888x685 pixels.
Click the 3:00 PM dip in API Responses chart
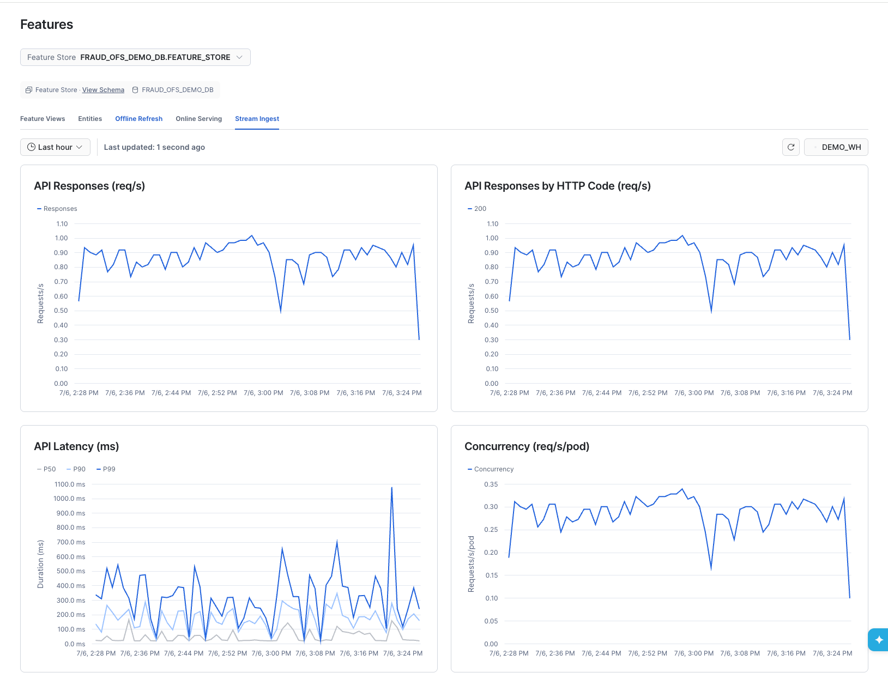click(281, 311)
